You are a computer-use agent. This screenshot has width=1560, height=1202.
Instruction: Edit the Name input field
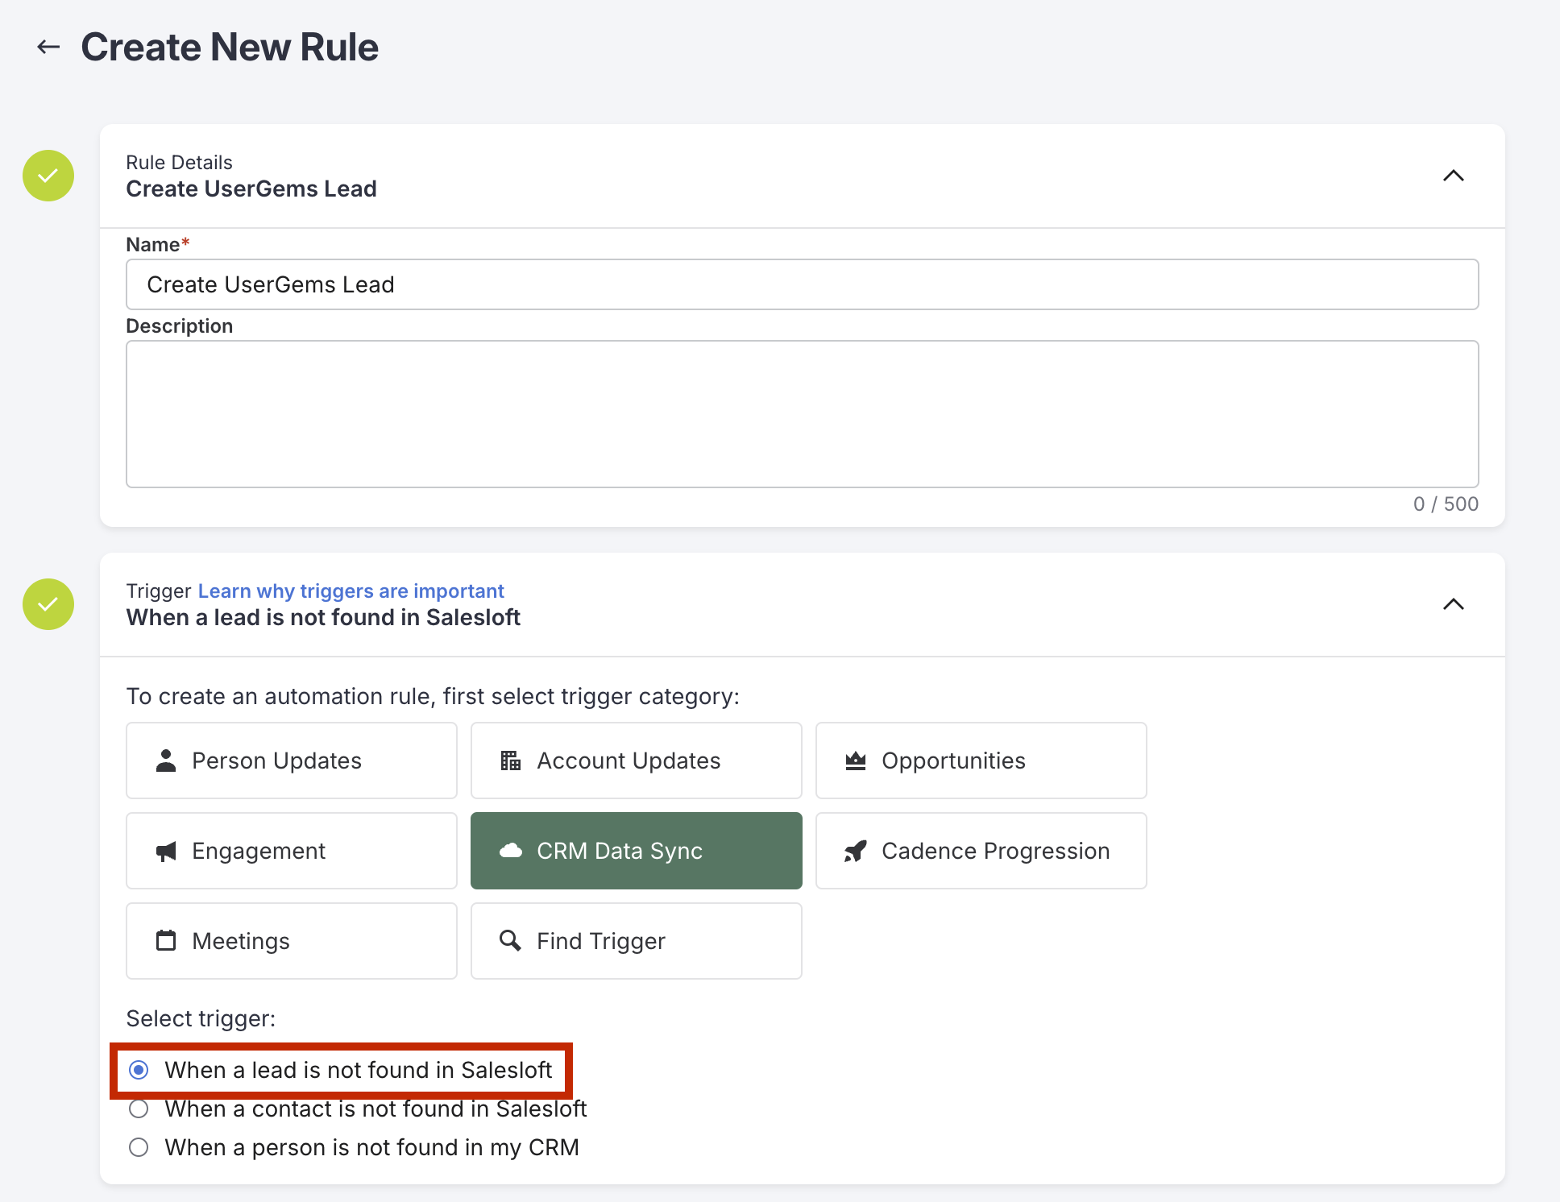pos(803,284)
